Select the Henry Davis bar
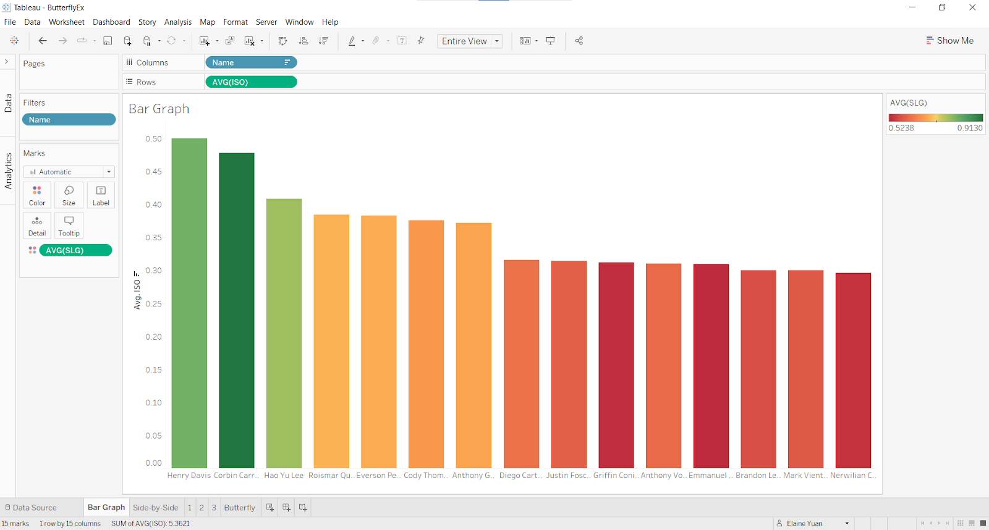This screenshot has width=989, height=530. pyautogui.click(x=189, y=303)
